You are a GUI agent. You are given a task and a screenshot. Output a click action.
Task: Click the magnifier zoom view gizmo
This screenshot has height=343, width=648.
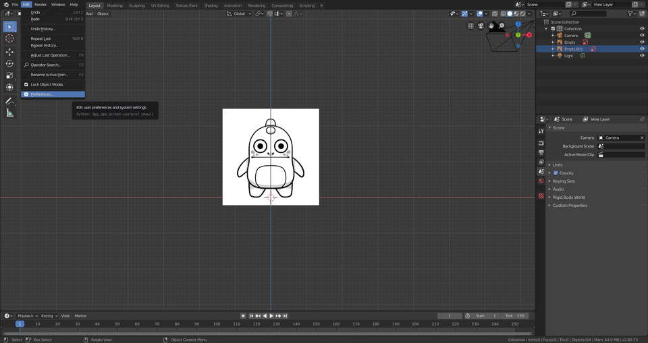coord(502,26)
